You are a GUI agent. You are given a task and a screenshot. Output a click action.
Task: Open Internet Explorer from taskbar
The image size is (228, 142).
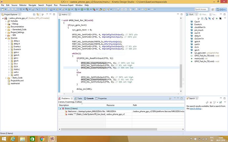tap(13, 139)
